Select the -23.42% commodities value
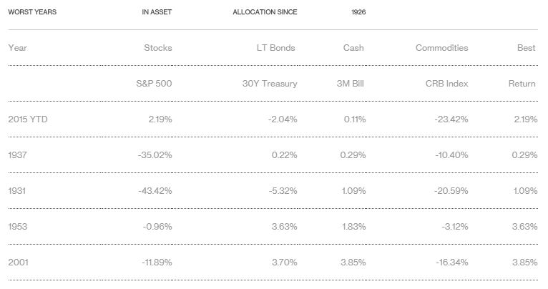 click(x=451, y=119)
